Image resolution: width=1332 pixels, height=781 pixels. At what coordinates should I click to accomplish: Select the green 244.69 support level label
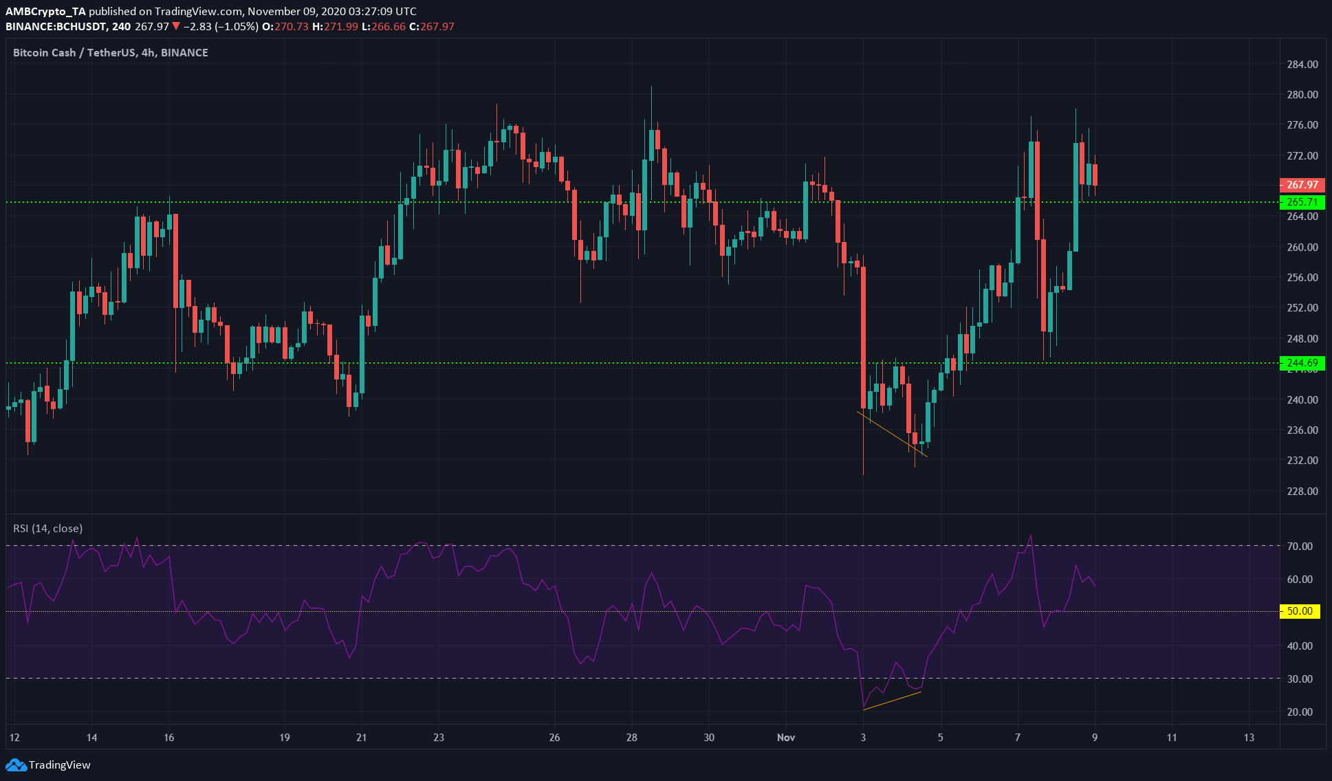1302,363
